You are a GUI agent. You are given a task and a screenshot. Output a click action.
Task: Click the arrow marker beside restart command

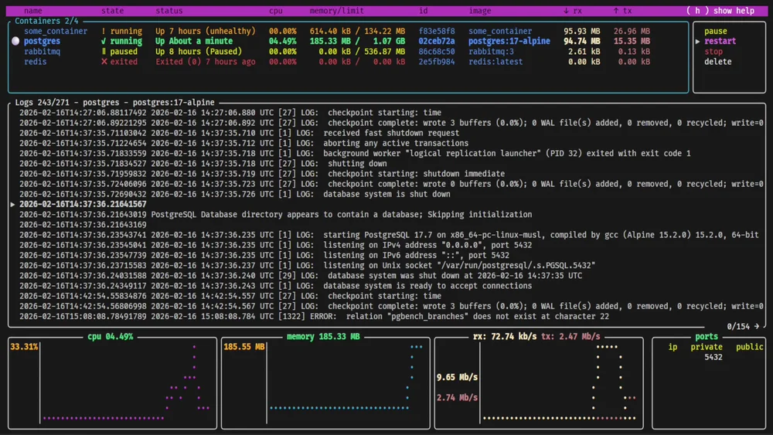(698, 42)
